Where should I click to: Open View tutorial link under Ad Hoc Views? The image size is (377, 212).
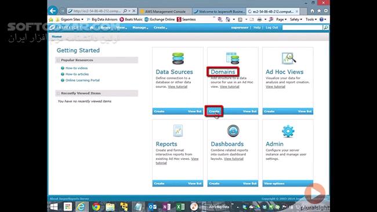click(x=275, y=87)
